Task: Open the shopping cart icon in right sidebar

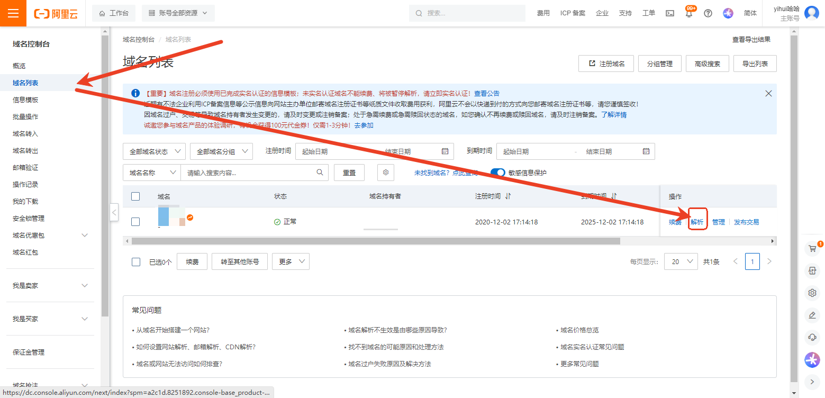Action: point(812,249)
